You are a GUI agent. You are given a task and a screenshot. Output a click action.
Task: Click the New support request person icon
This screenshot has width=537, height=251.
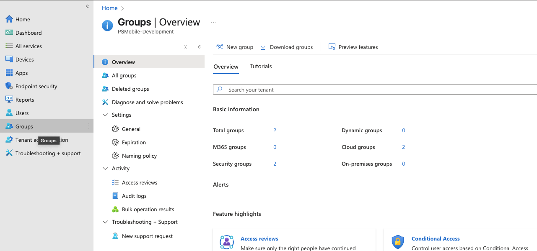(115, 236)
